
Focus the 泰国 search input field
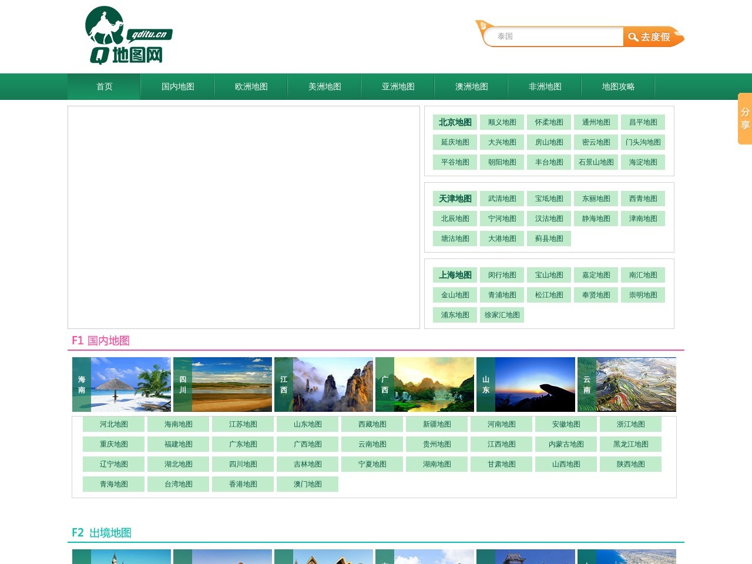553,36
